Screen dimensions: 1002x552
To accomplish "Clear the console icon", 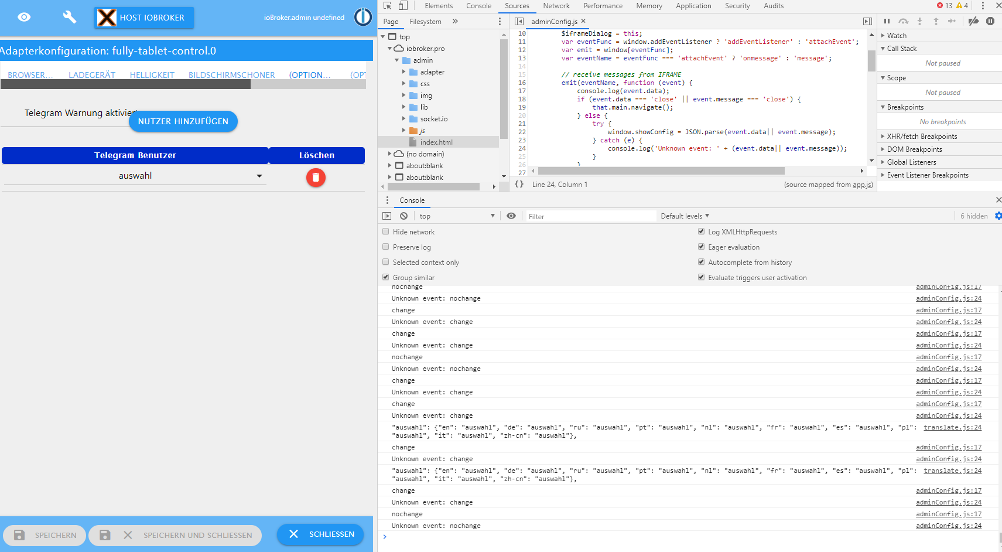I will pos(403,216).
